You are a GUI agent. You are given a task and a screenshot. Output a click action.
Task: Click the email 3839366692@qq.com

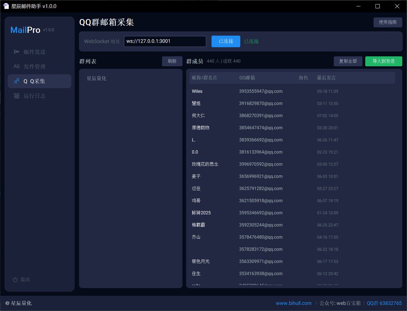pos(261,140)
